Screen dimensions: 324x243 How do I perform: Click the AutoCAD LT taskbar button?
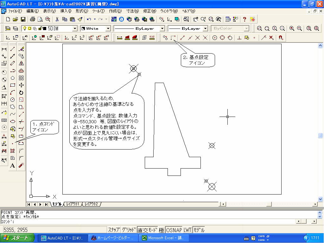(63, 238)
